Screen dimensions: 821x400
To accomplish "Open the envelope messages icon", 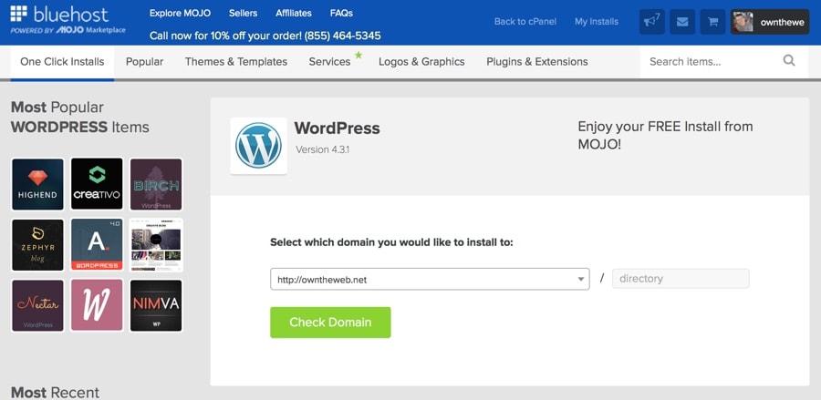I will click(682, 22).
